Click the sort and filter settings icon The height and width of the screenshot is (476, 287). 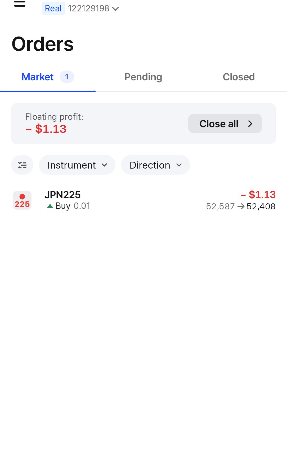point(22,165)
